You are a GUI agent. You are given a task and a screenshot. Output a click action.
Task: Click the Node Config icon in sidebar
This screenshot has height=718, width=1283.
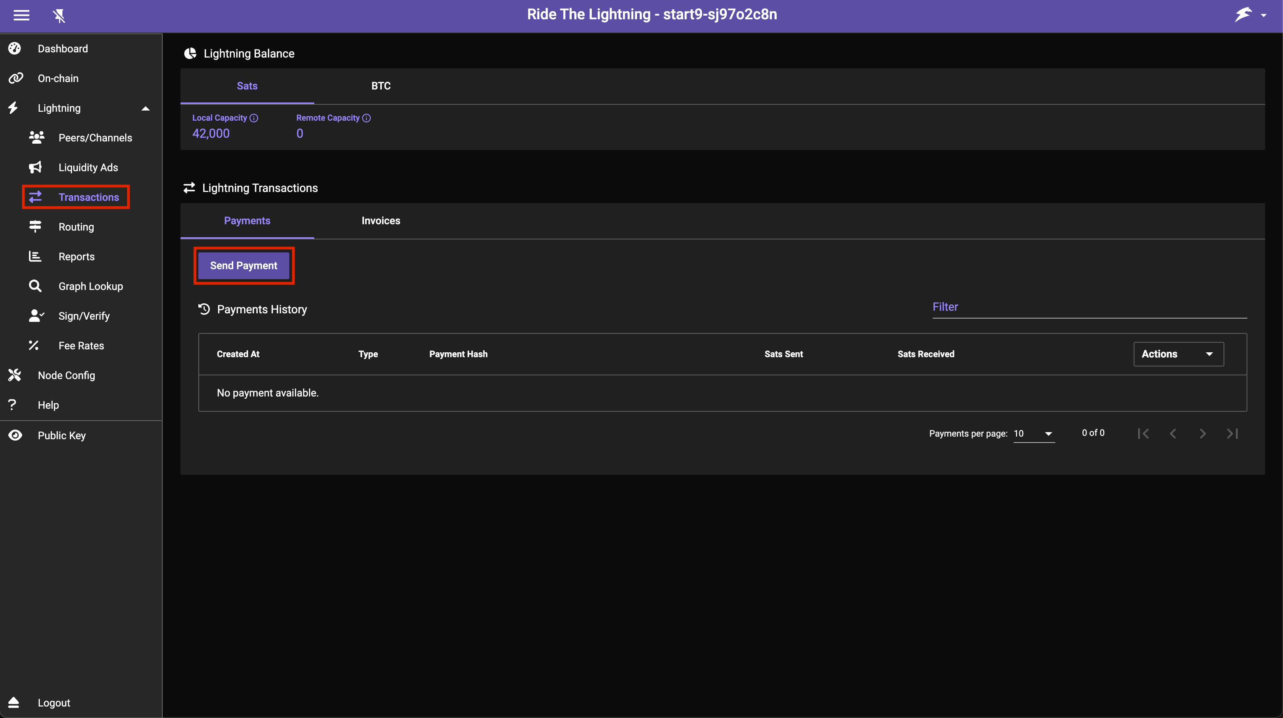(13, 375)
